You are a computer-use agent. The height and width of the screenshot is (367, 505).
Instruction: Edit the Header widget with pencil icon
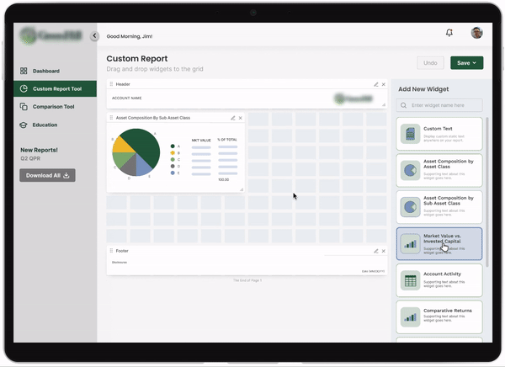pos(375,84)
